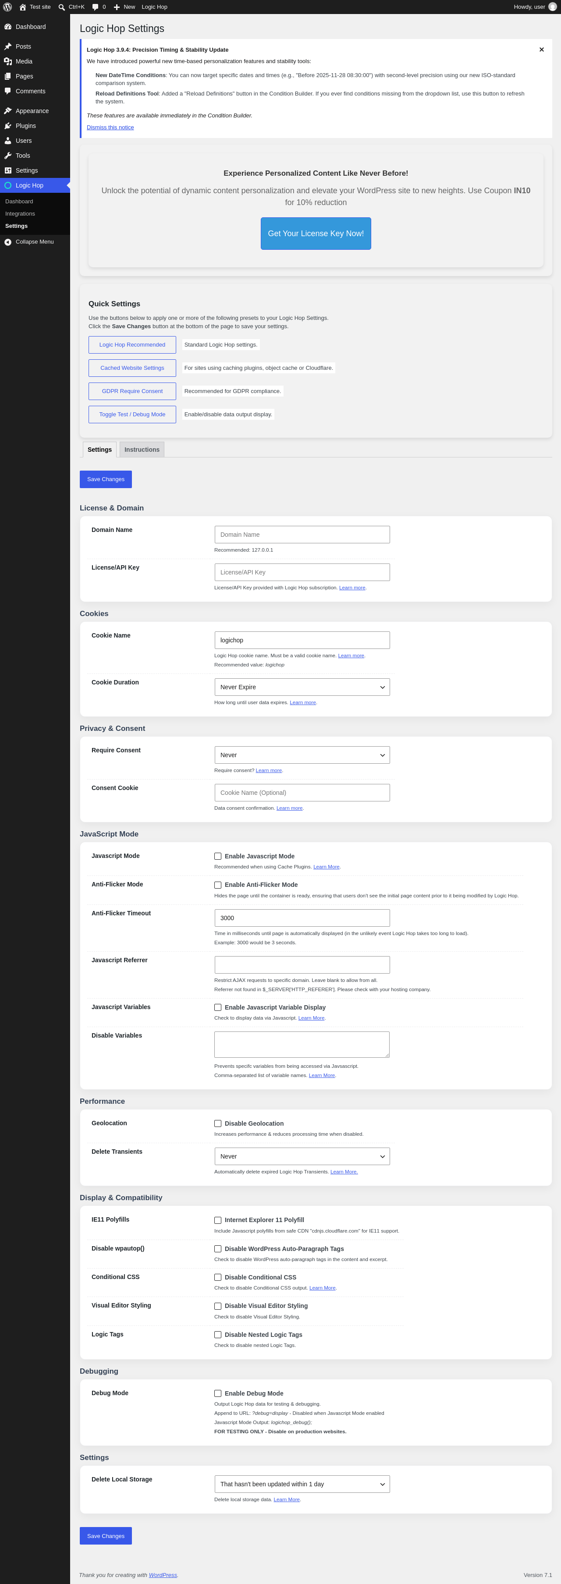Click Learn More link under Conditional CSS
The image size is (561, 1584).
[322, 1288]
